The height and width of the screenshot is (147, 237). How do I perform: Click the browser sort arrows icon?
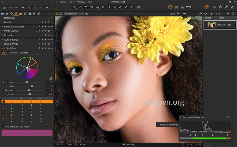(211, 14)
